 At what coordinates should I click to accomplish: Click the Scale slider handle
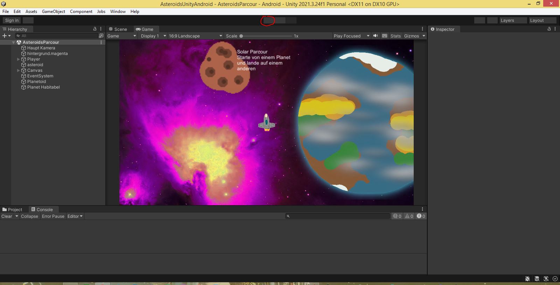241,36
